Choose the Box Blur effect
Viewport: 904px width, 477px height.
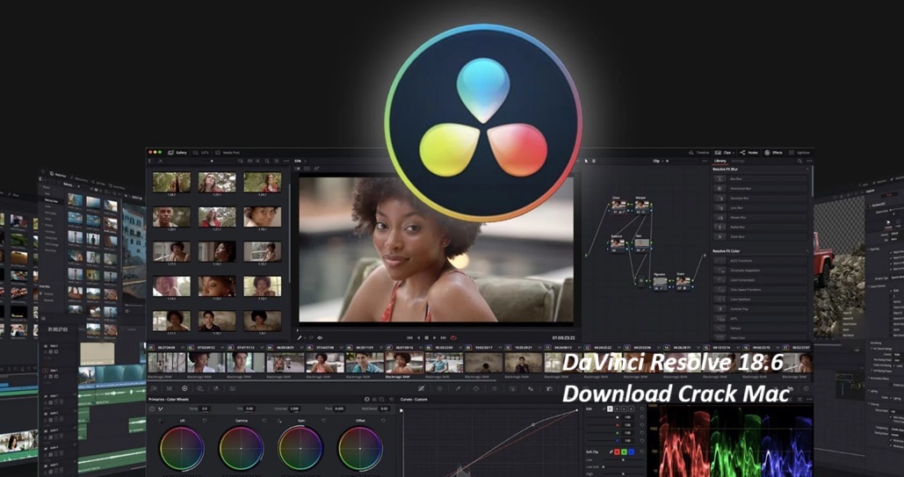pos(761,179)
